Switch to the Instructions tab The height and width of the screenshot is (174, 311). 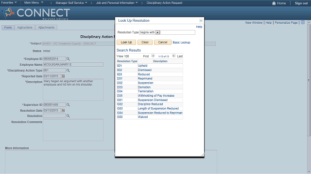point(25,28)
